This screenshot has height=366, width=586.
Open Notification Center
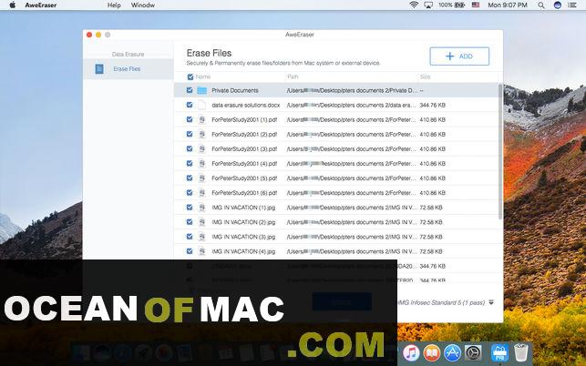pyautogui.click(x=572, y=5)
